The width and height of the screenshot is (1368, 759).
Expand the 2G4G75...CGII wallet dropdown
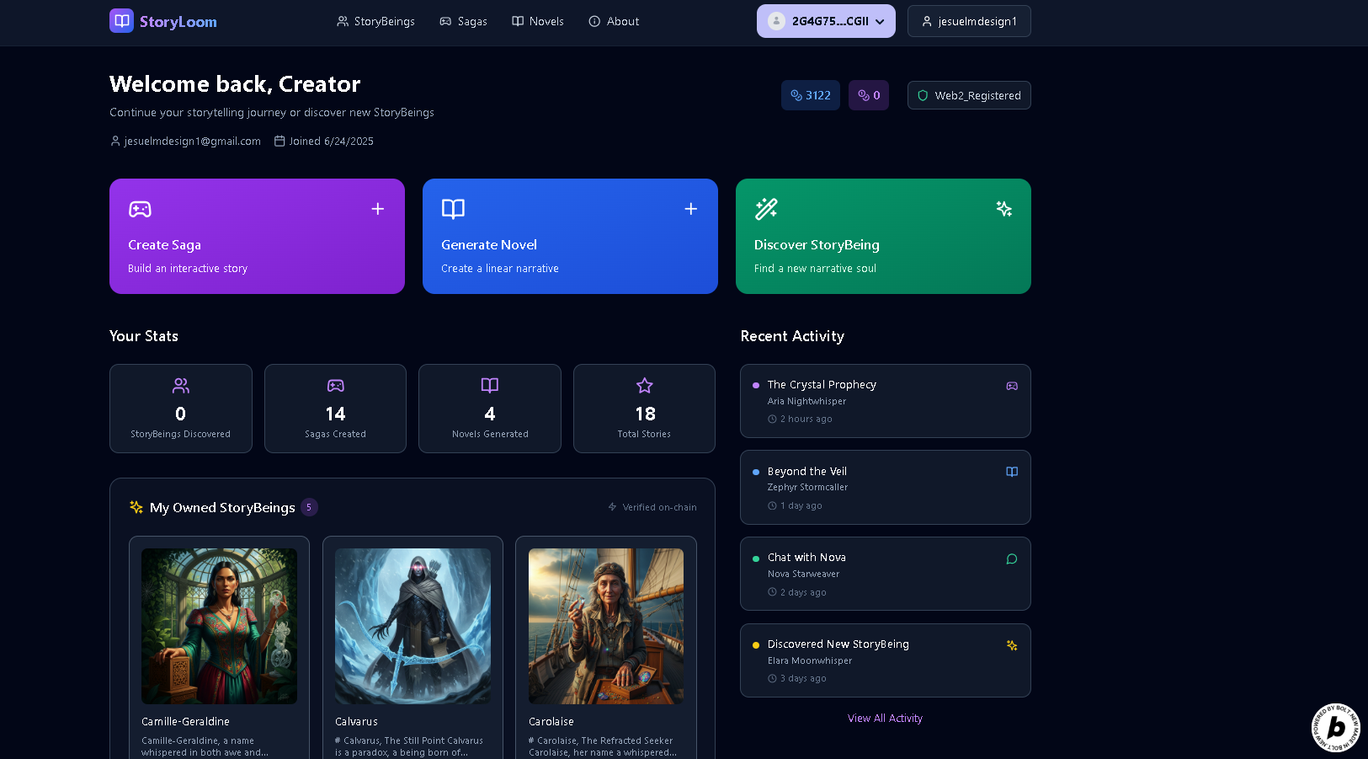click(x=826, y=21)
